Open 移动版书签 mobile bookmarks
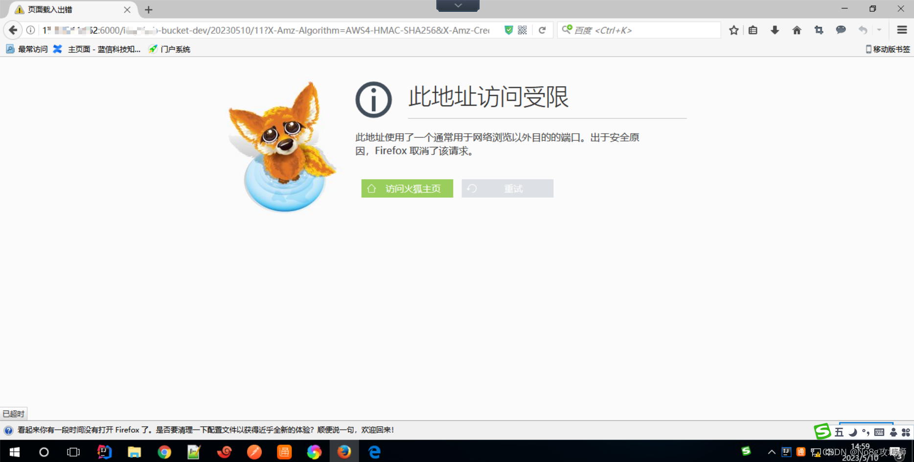914x462 pixels. [888, 49]
